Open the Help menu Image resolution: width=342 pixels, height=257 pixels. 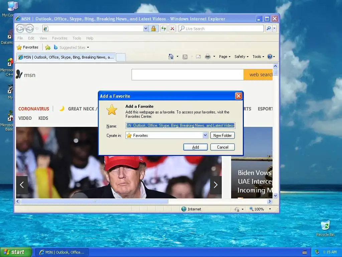[x=90, y=38]
